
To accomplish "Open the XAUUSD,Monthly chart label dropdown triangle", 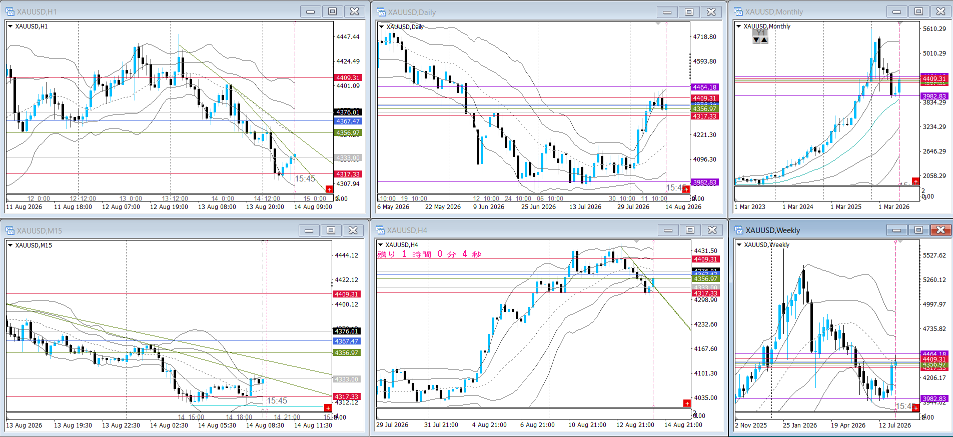I will (x=738, y=26).
